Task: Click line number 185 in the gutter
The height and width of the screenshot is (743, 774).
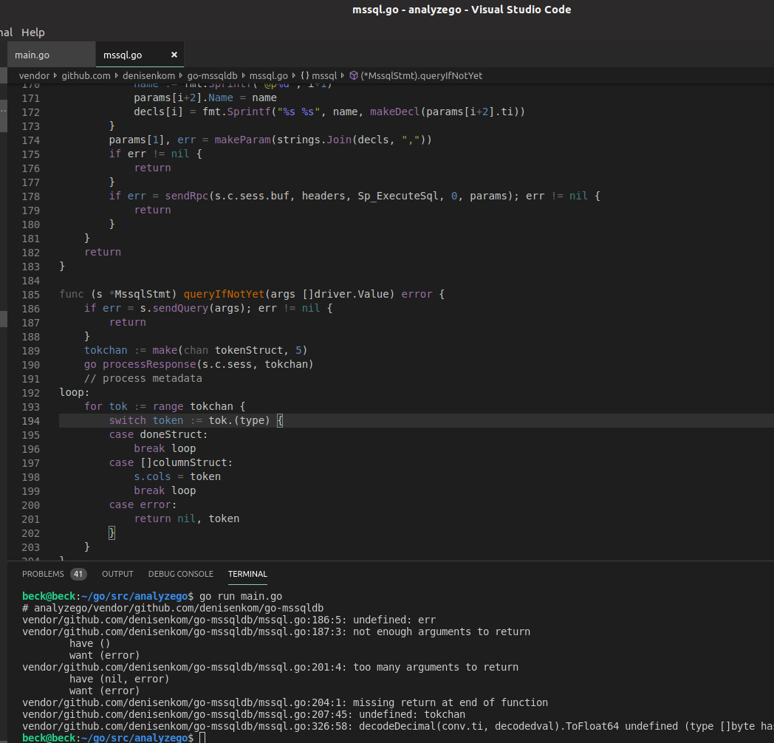Action: coord(30,294)
